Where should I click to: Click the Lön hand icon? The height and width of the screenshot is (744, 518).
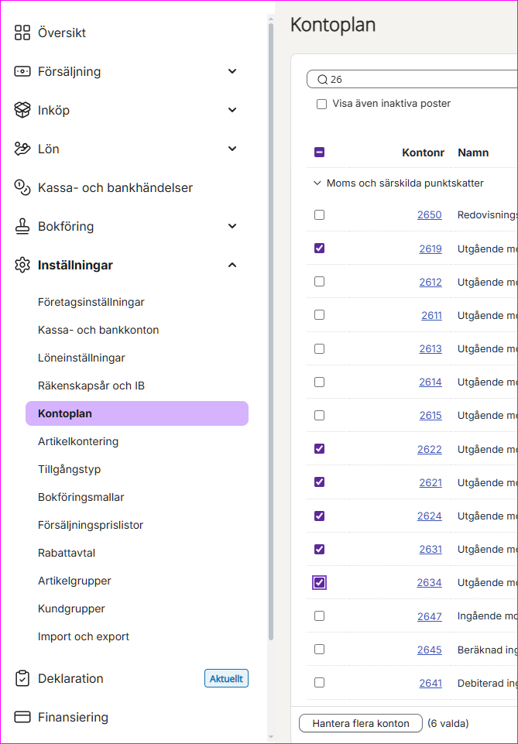pos(22,149)
